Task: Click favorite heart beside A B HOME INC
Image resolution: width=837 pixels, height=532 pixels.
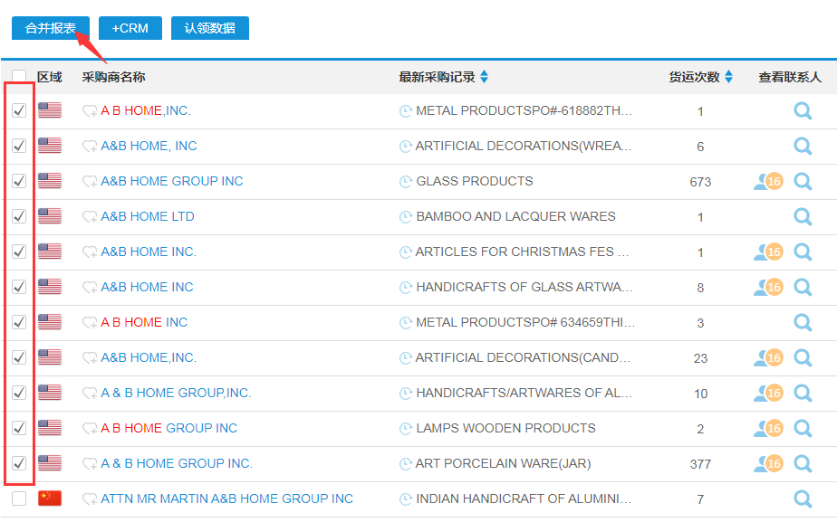Action: [x=89, y=322]
